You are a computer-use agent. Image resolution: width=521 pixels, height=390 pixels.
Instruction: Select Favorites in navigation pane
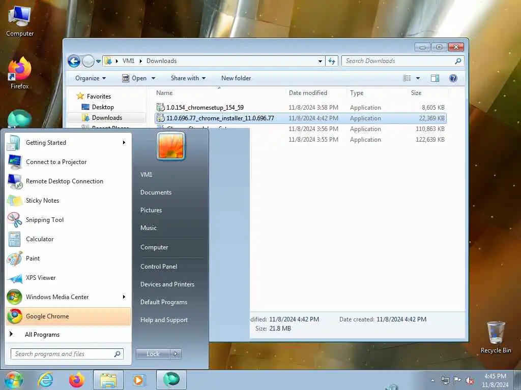click(99, 96)
